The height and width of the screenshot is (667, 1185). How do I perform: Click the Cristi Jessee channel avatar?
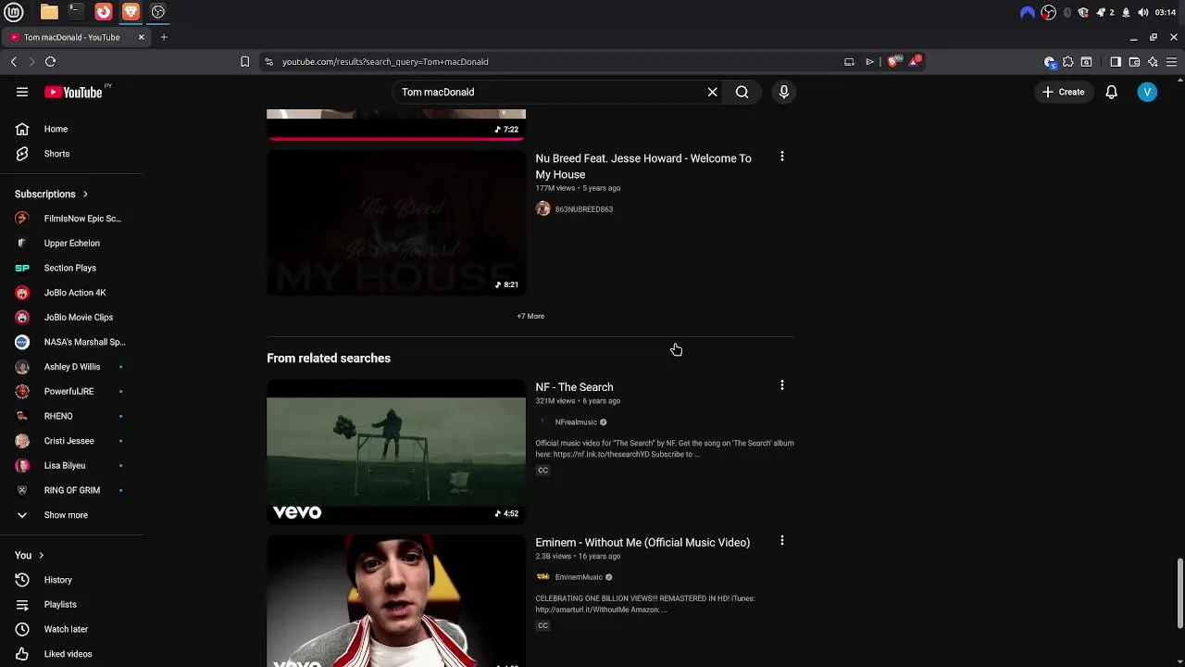(22, 441)
